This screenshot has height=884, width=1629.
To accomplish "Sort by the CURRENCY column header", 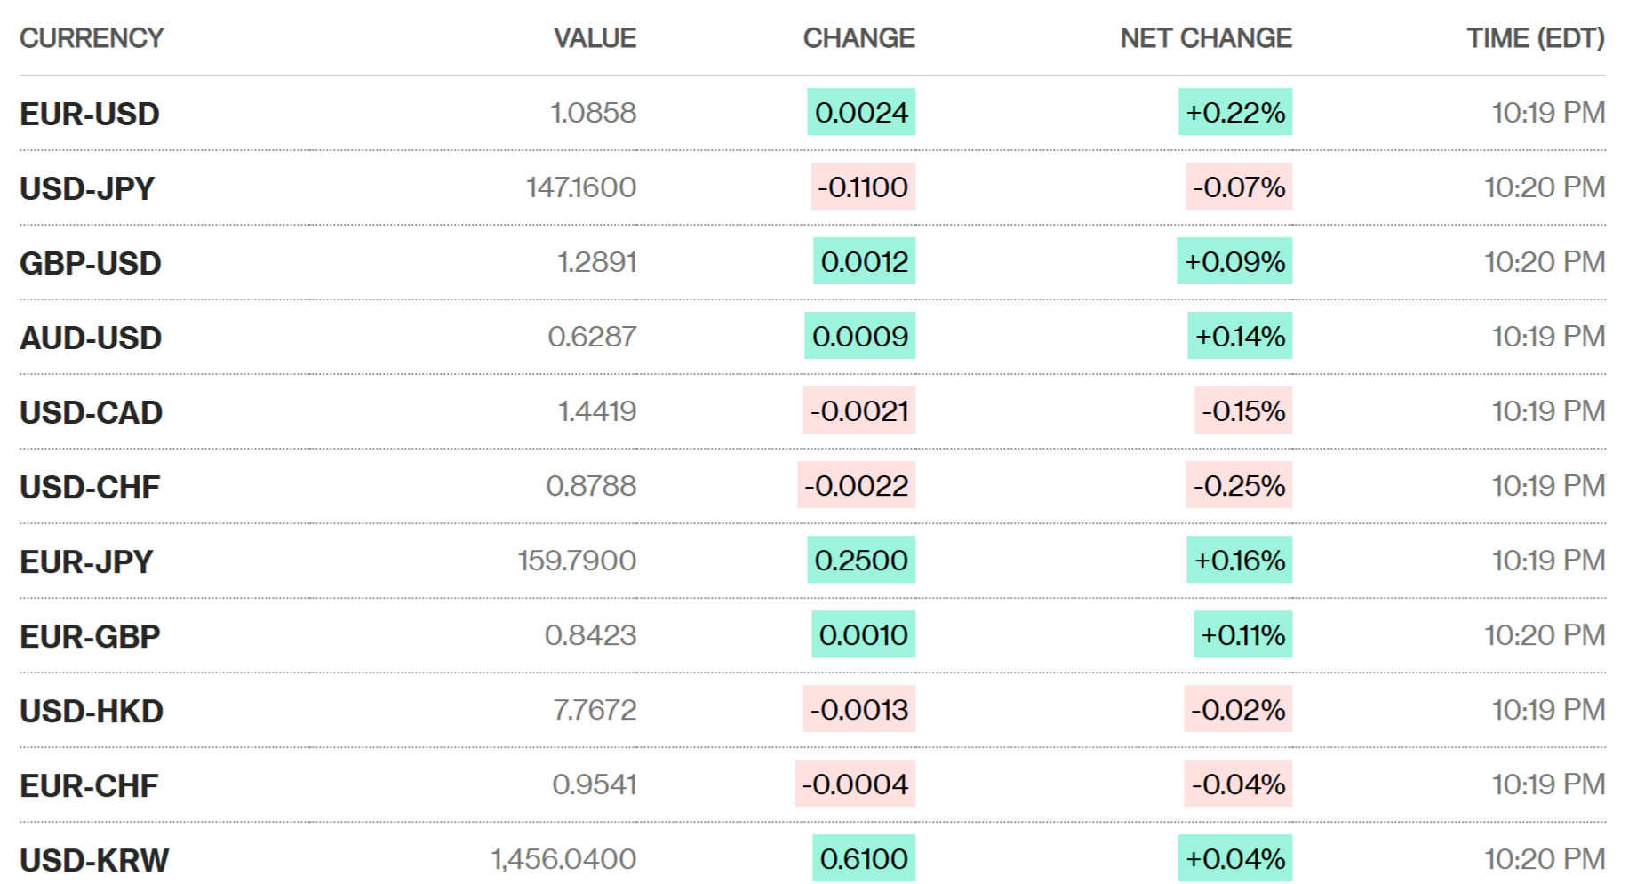I will pyautogui.click(x=92, y=38).
